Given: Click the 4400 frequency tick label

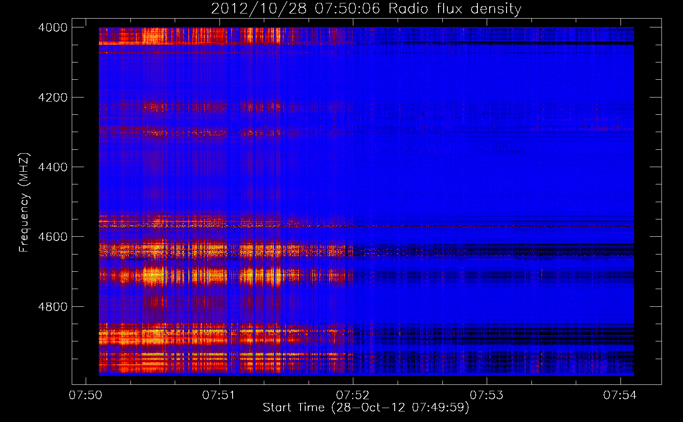Looking at the screenshot, I should 53,167.
